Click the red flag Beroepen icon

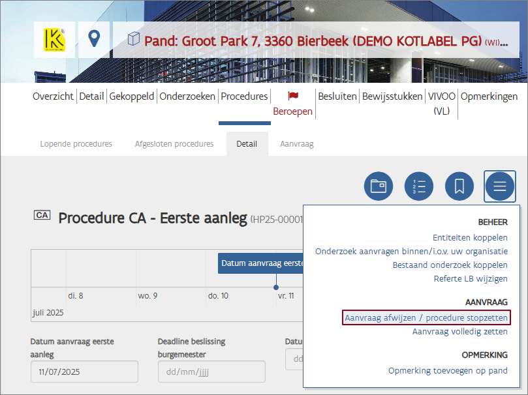[x=292, y=96]
